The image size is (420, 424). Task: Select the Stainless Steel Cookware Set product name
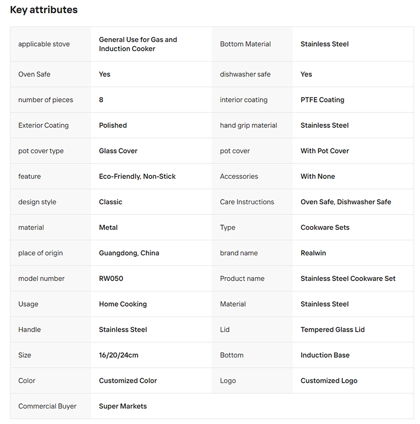[348, 279]
